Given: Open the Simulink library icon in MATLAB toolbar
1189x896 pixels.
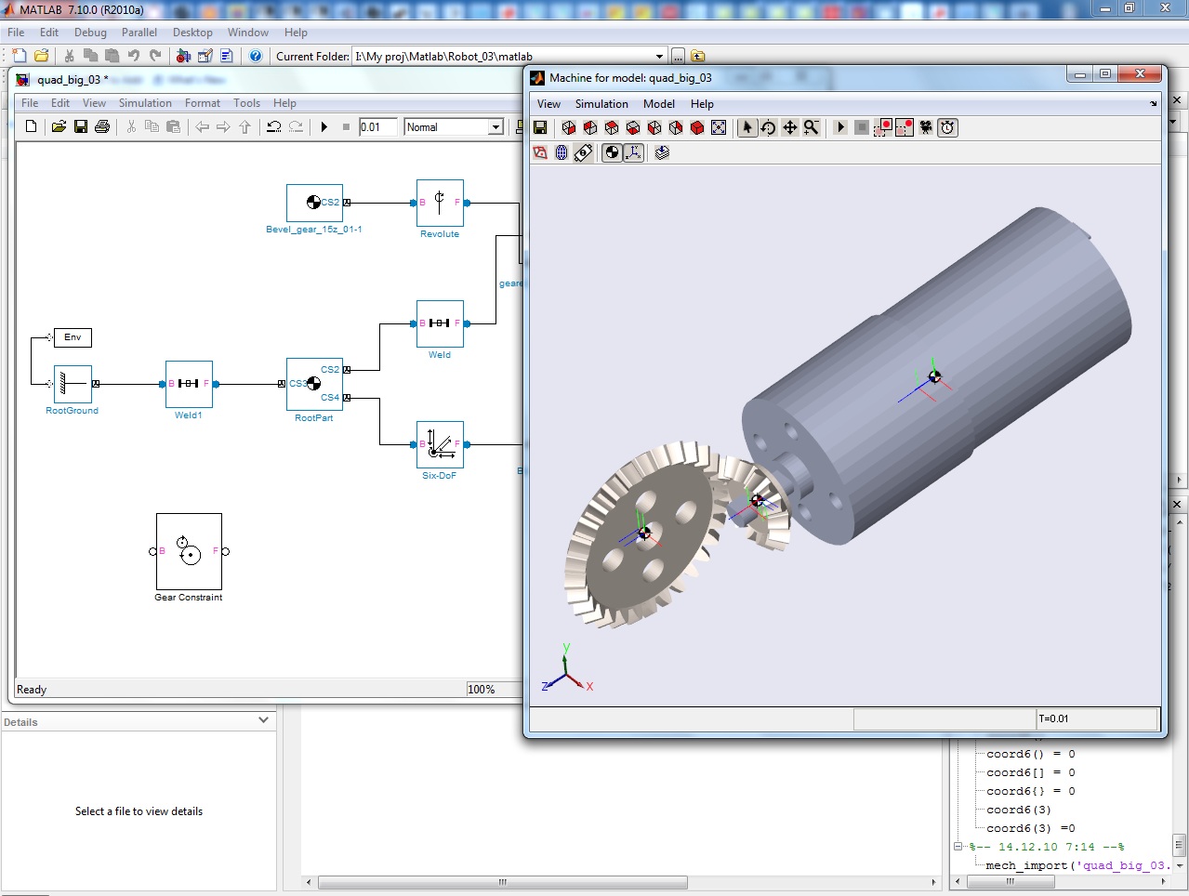Looking at the screenshot, I should 183,56.
